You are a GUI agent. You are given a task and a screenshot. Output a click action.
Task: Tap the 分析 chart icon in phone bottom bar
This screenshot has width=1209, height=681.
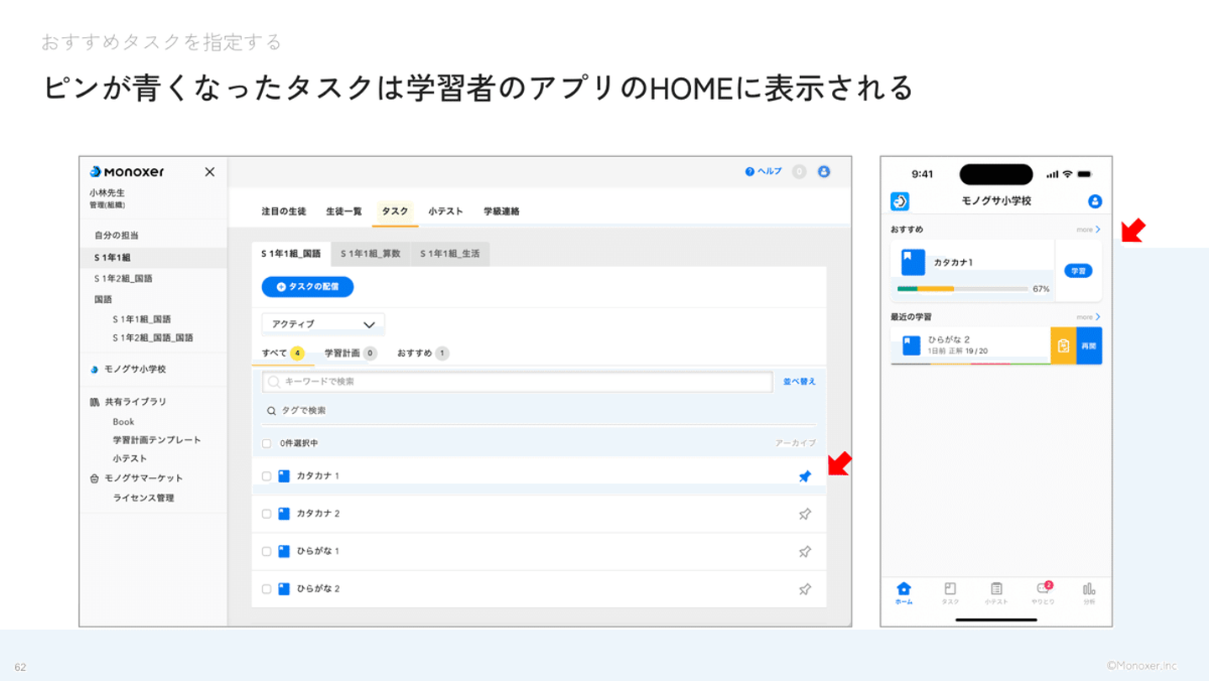pyautogui.click(x=1089, y=593)
